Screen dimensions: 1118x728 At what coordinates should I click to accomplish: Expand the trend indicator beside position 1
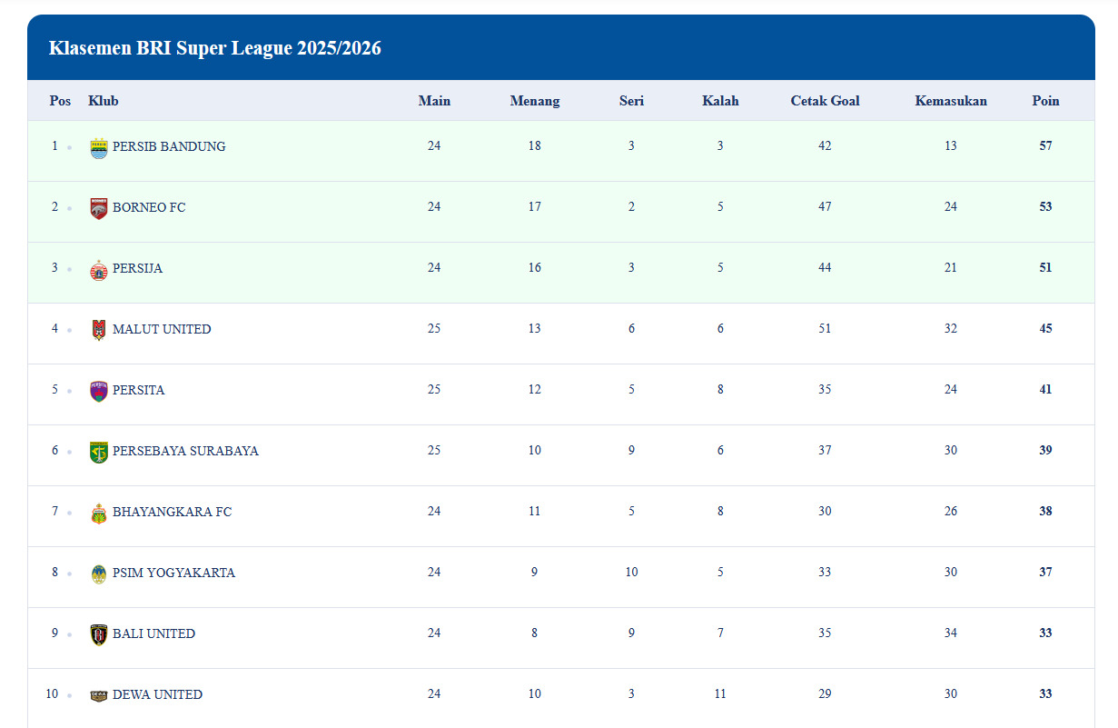click(x=67, y=146)
